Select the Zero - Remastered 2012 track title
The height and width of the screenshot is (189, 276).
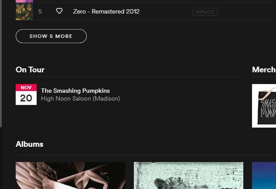[106, 11]
